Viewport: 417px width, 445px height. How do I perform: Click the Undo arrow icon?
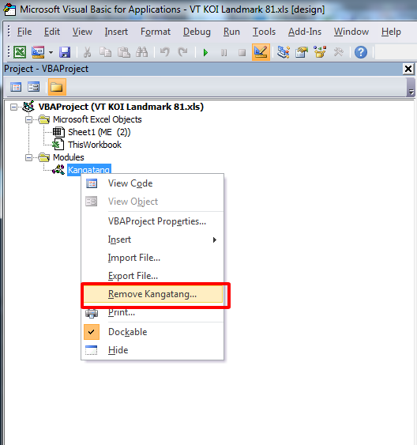165,52
